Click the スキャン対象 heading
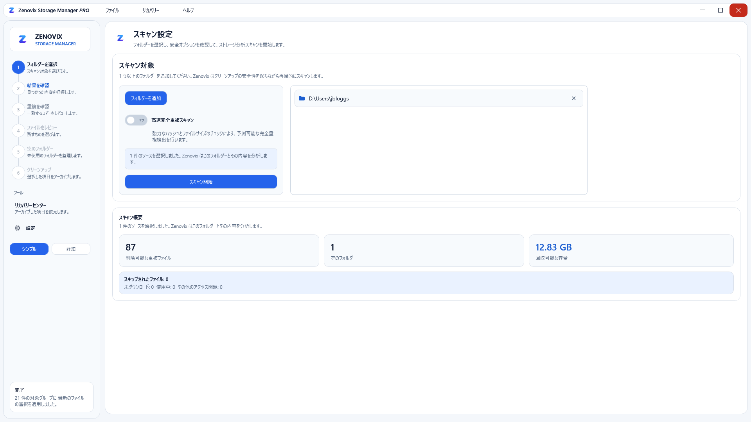Screen dimensions: 751x422 click(x=137, y=66)
